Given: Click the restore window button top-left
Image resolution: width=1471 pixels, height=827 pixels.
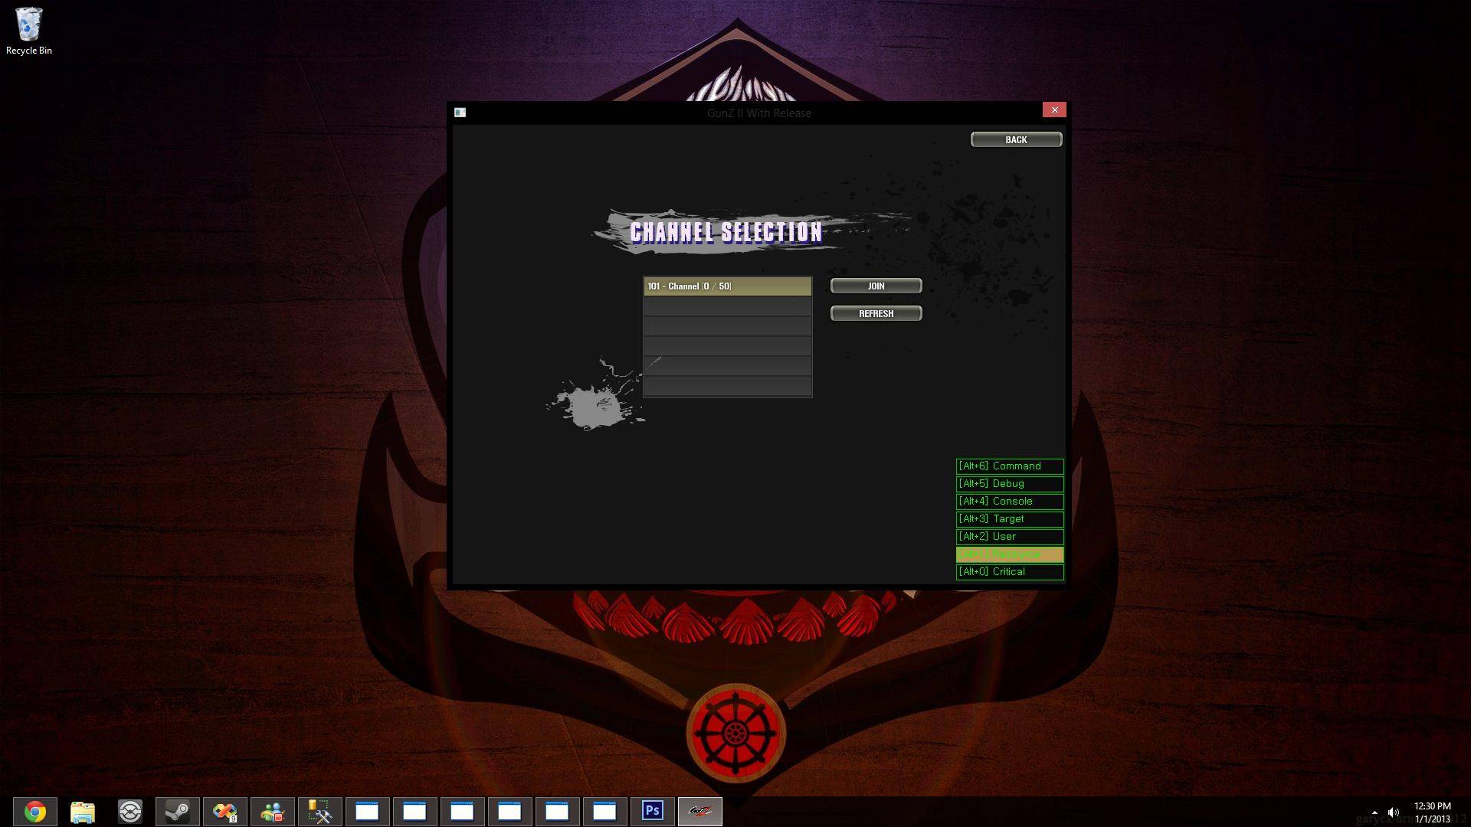Looking at the screenshot, I should point(460,112).
